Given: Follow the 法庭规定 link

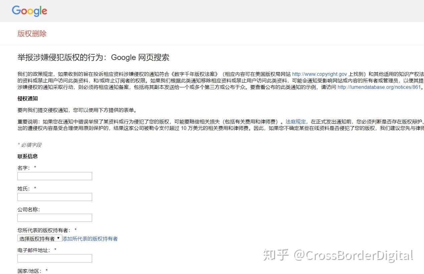Looking at the screenshot, I should coord(295,122).
